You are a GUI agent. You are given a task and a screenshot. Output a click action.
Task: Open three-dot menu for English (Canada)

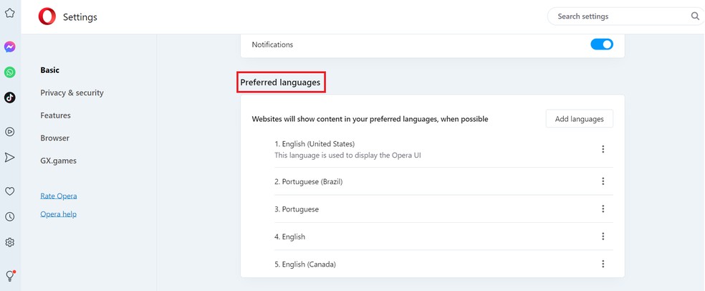pyautogui.click(x=603, y=264)
